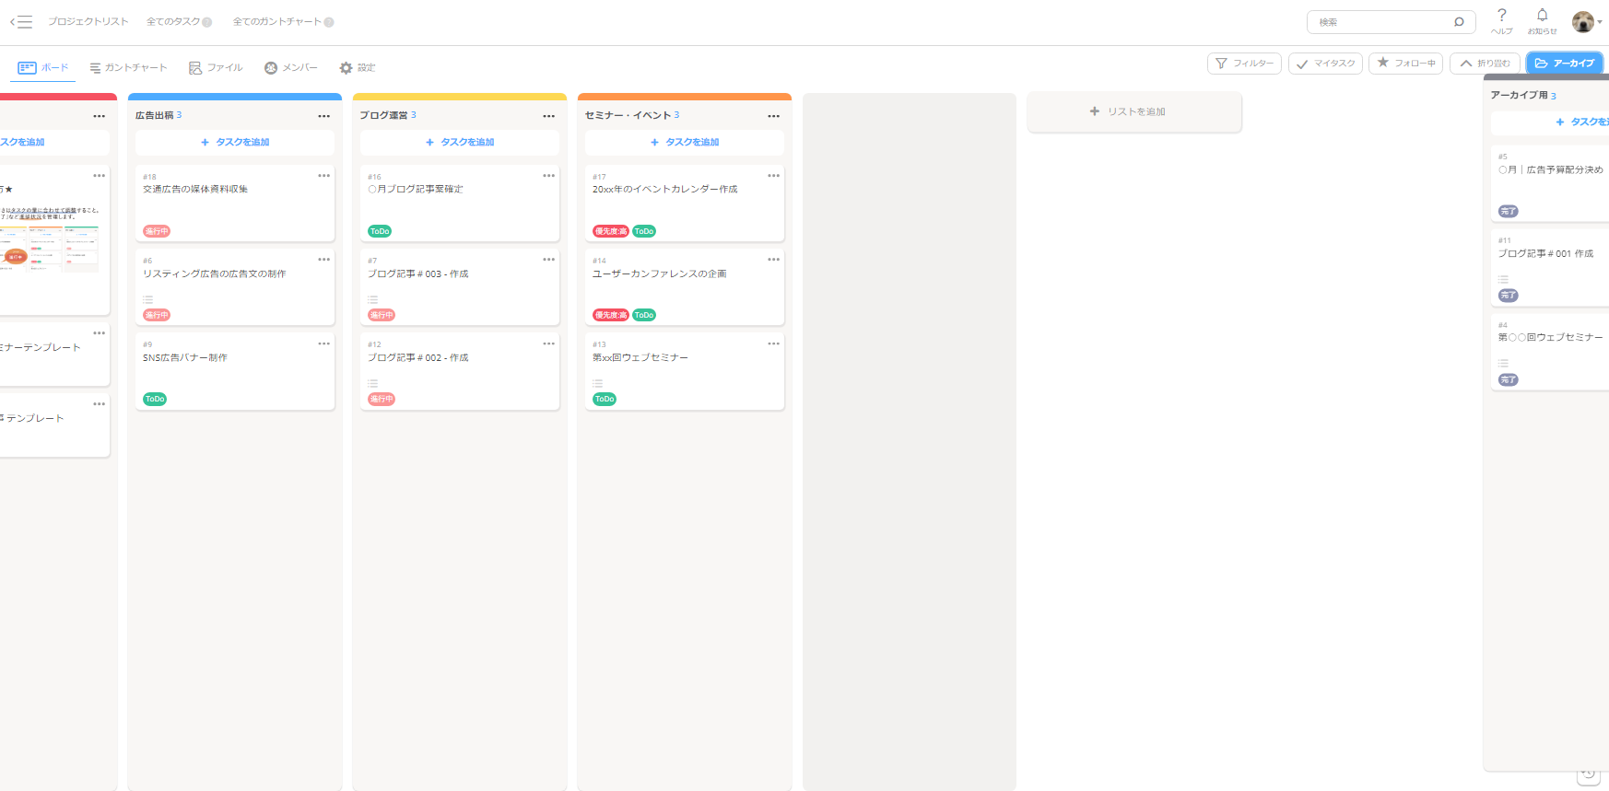Image resolution: width=1609 pixels, height=791 pixels.
Task: Click checklist icon on リスティング広告 card
Action: point(147,299)
